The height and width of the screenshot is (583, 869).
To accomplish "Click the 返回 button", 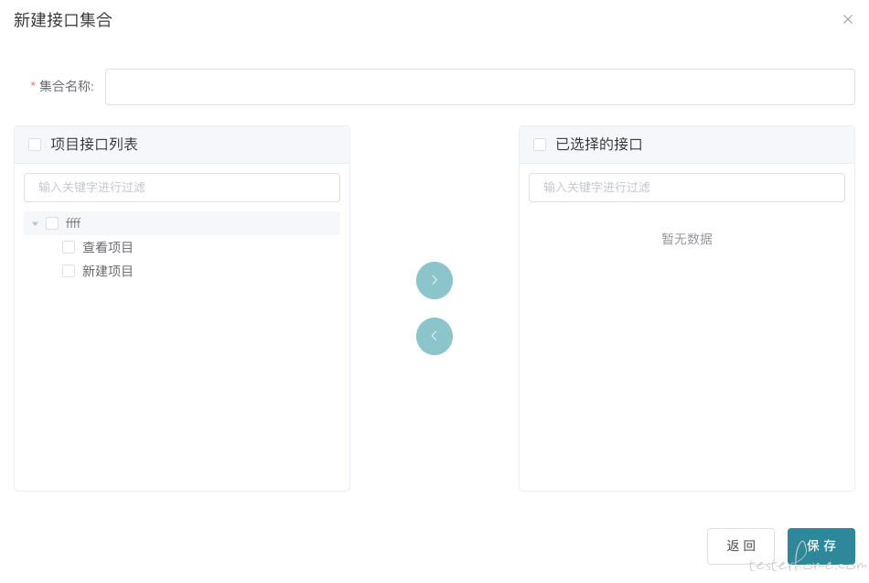I will point(740,545).
